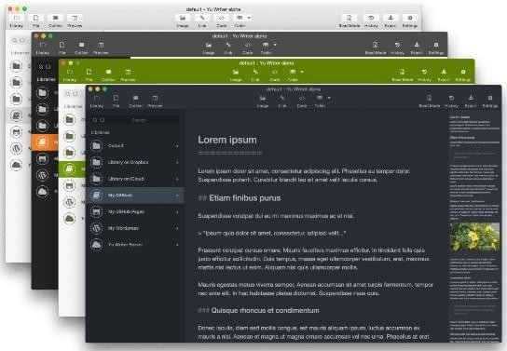
Task: Click green highlighted library item in green window
Action: tap(72, 169)
